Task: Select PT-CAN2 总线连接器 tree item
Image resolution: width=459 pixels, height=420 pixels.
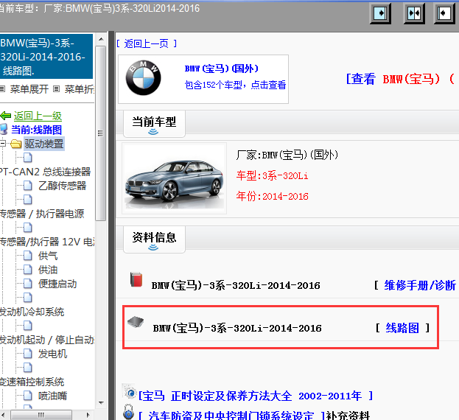Action: [46, 172]
